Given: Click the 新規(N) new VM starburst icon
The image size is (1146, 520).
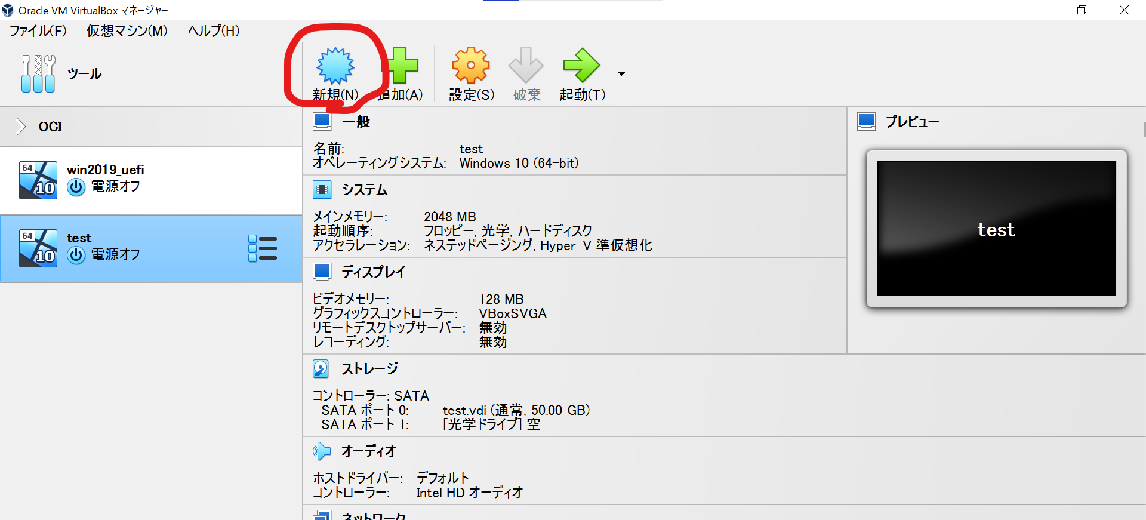Looking at the screenshot, I should point(335,65).
